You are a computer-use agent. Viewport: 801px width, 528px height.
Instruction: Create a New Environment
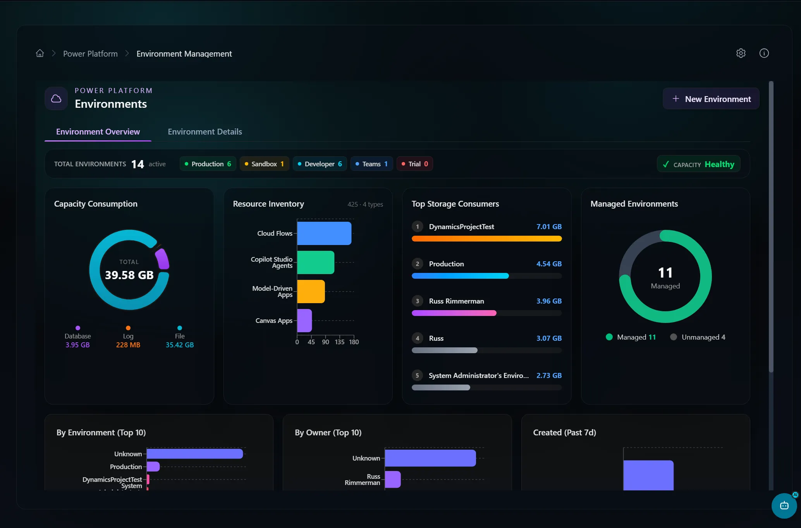pyautogui.click(x=711, y=99)
